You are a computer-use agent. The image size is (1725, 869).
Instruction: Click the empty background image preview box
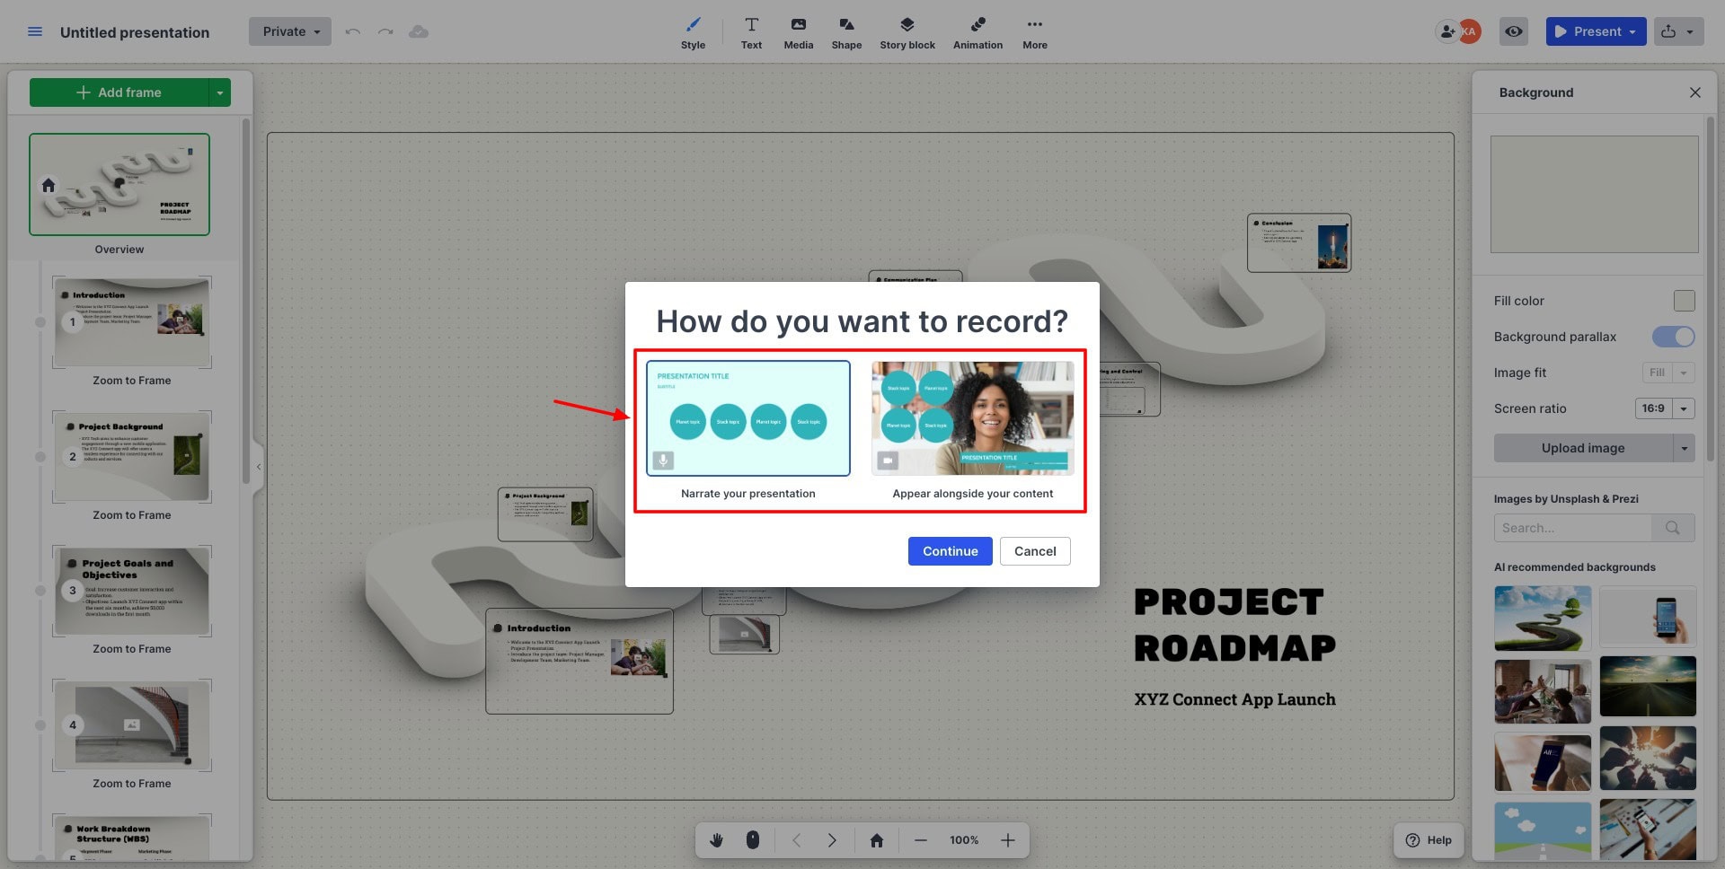1594,194
